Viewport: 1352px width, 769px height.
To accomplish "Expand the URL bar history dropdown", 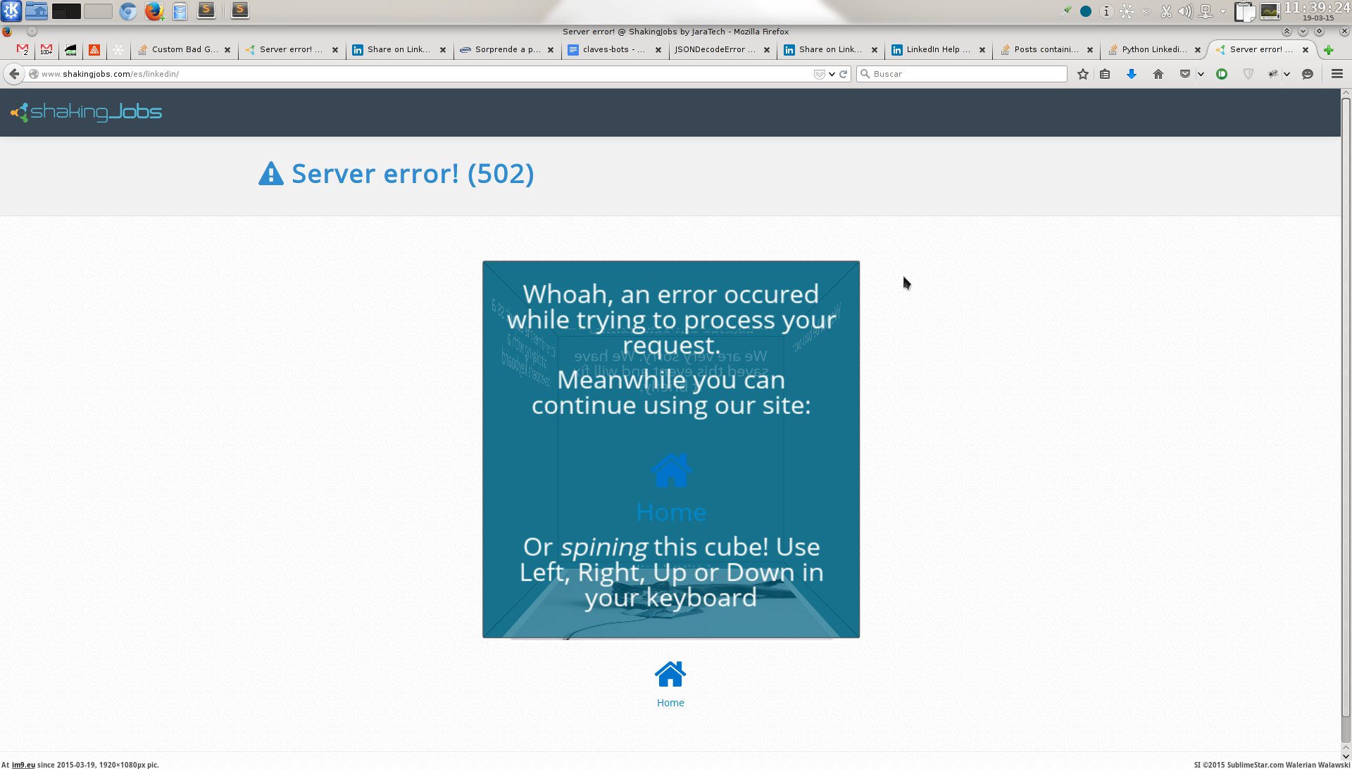I will click(832, 74).
